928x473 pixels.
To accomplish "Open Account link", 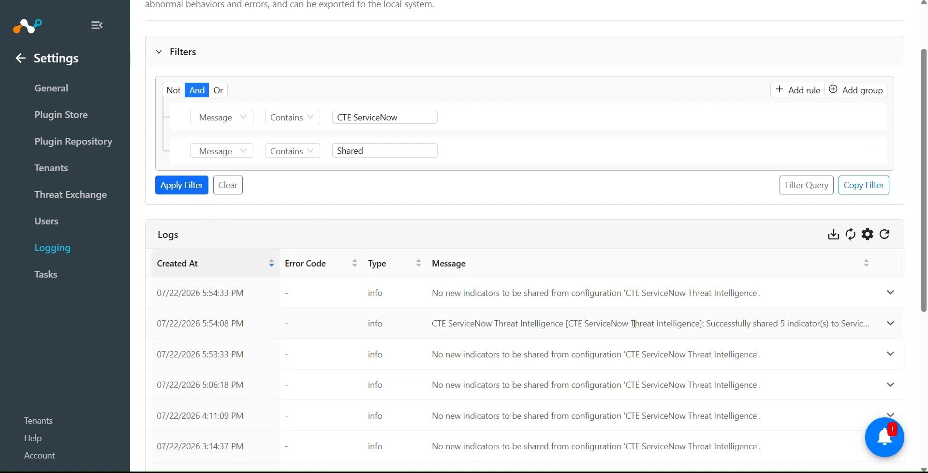I will click(40, 456).
